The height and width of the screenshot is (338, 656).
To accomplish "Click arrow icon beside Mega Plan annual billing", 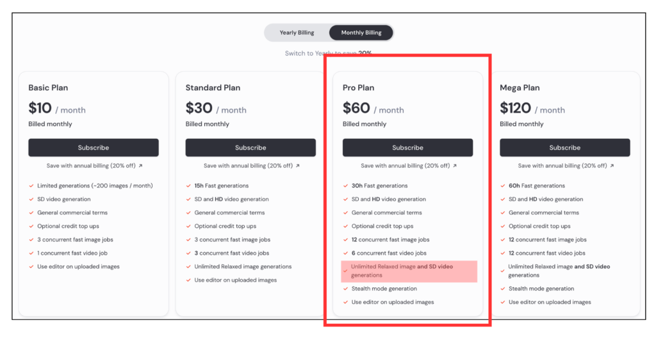I will [x=612, y=166].
